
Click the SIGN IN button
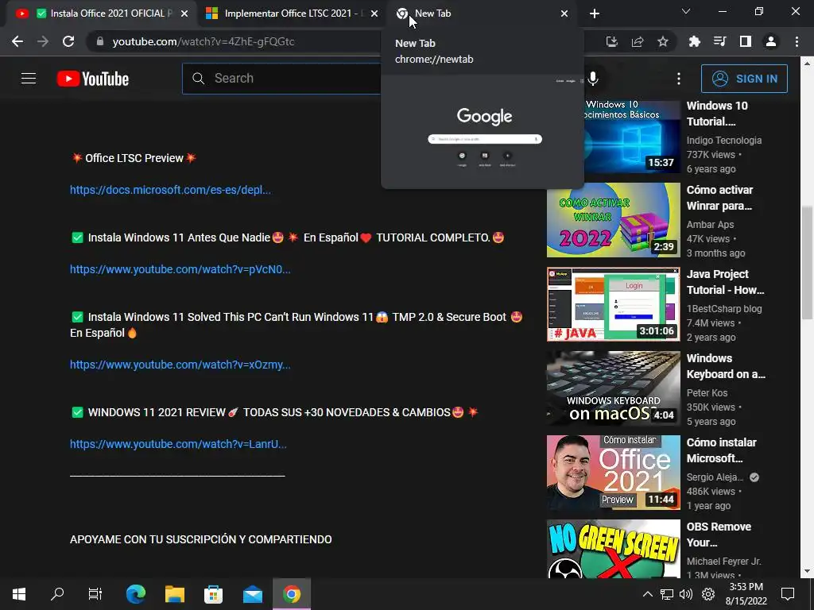(x=744, y=79)
